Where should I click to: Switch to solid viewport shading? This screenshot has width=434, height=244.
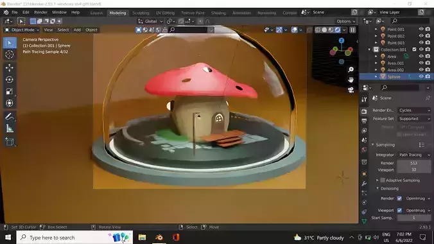[x=324, y=30]
